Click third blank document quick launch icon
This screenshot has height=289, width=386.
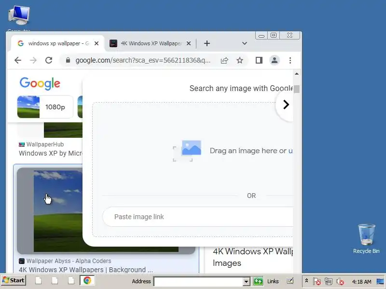(x=71, y=280)
